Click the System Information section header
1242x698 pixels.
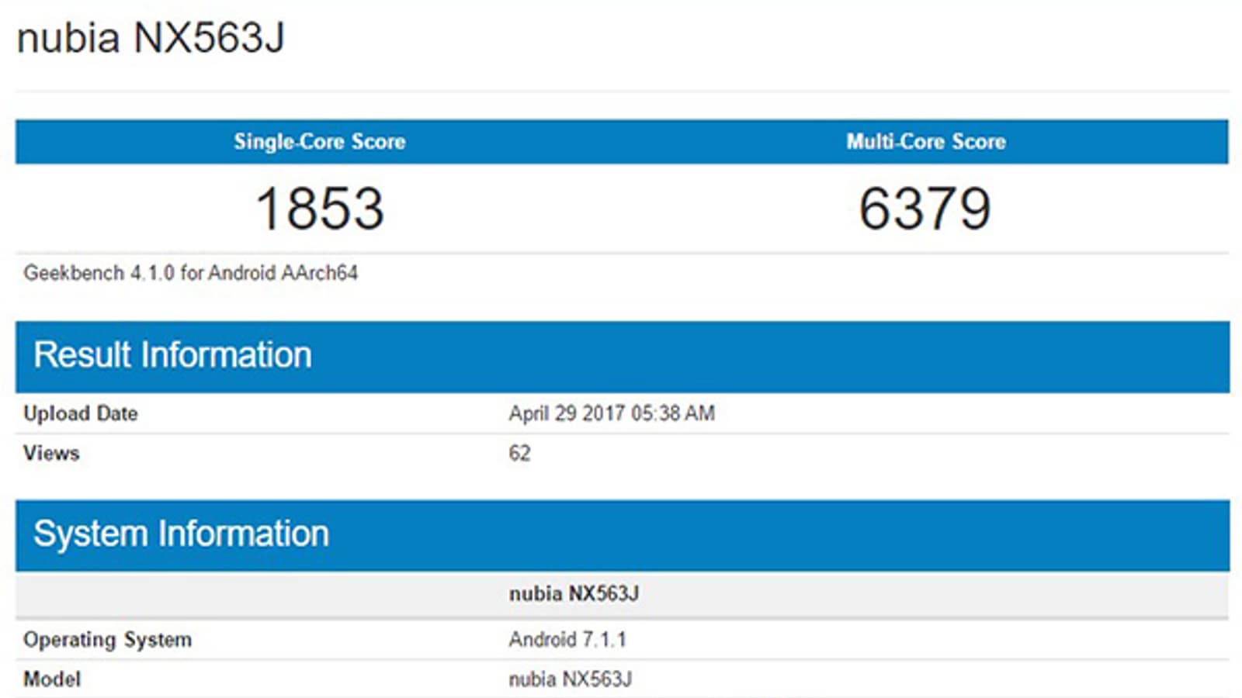(623, 535)
